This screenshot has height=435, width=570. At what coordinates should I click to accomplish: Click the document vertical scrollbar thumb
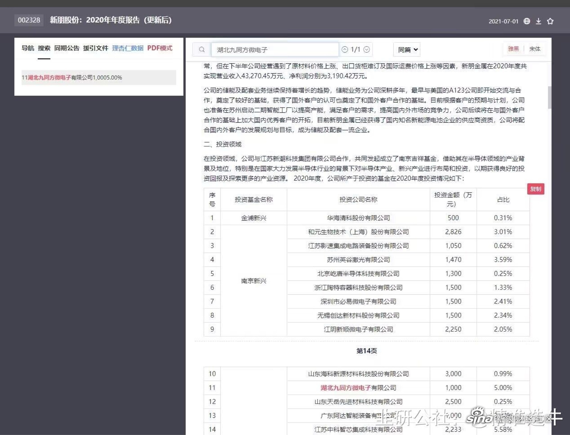549,97
